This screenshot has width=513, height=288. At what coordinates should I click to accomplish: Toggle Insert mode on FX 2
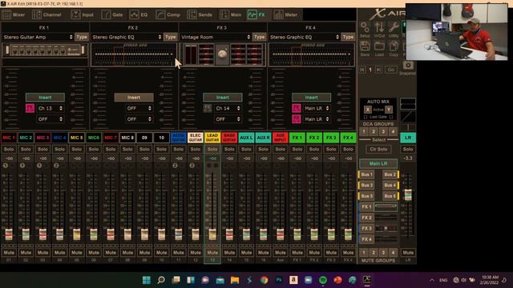click(x=134, y=98)
